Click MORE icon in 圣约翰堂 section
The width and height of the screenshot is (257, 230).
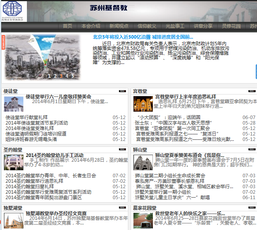pyautogui.click(x=122, y=150)
